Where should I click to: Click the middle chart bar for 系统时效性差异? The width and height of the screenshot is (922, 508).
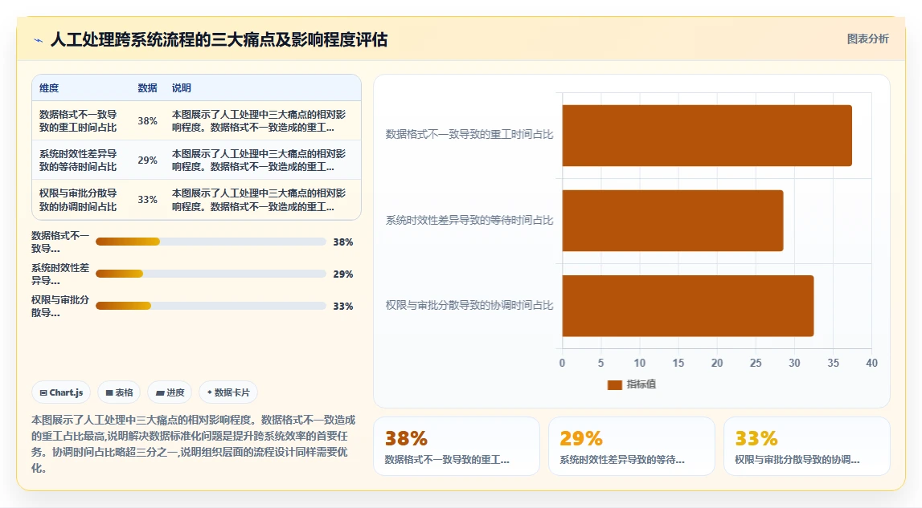[673, 221]
